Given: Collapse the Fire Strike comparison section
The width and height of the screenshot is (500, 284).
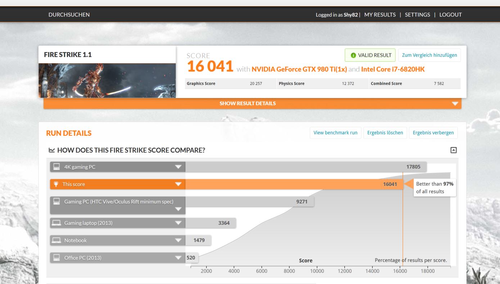Looking at the screenshot, I should click(x=454, y=150).
